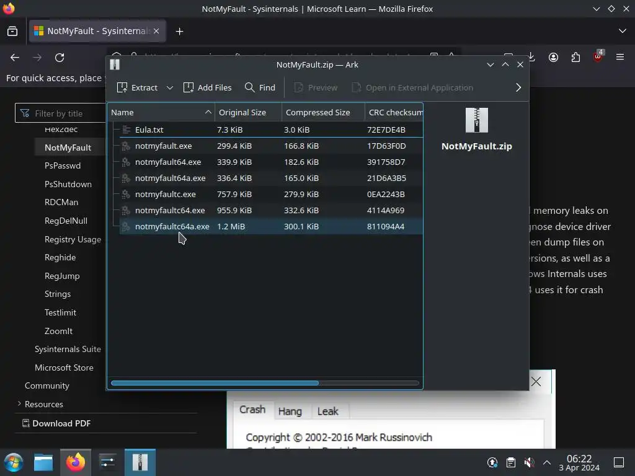The image size is (635, 476).
Task: Close the NotMyFault Firefox tab
Action: 156,31
